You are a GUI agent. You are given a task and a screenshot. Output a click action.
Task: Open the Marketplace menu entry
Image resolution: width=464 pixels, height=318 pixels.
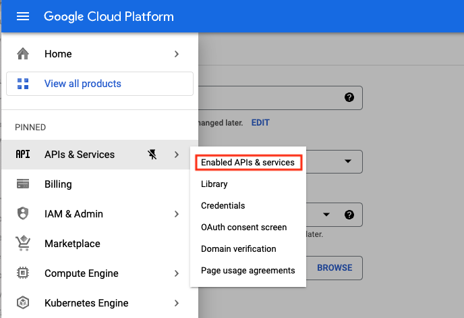[x=100, y=243]
